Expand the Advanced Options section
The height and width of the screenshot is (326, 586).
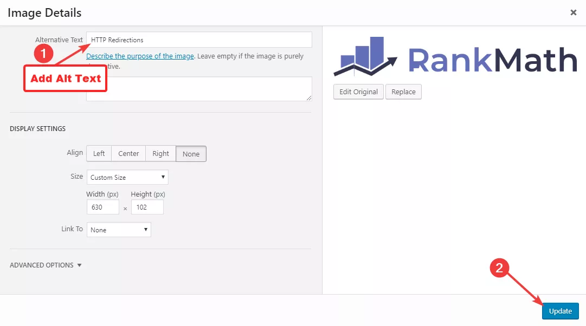[46, 265]
